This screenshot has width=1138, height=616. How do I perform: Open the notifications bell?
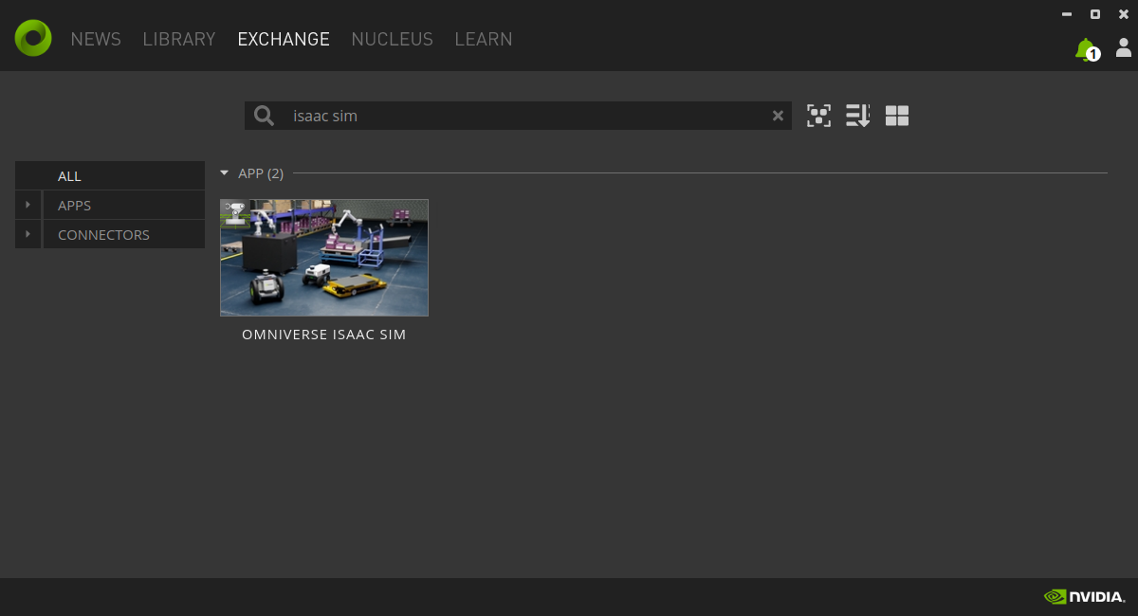pyautogui.click(x=1085, y=49)
